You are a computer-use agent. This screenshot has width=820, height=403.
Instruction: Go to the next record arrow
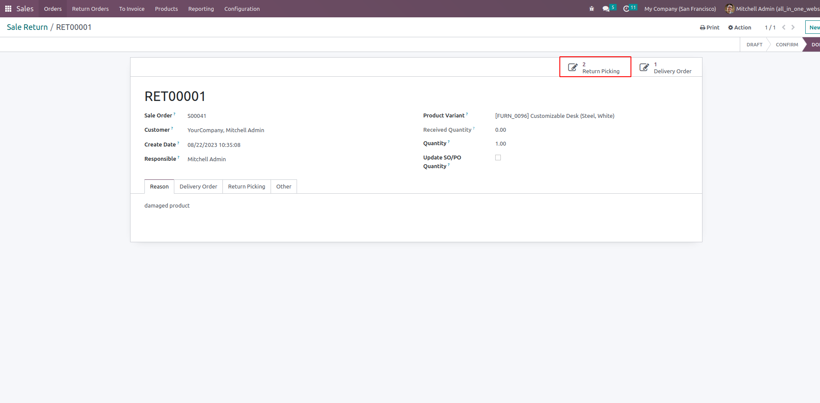pyautogui.click(x=793, y=27)
